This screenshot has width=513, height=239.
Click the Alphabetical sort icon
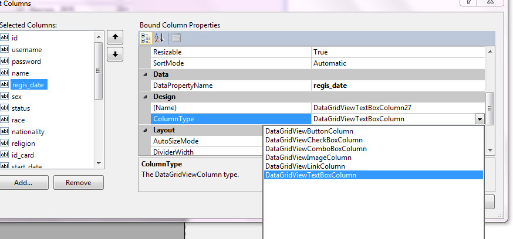point(160,38)
